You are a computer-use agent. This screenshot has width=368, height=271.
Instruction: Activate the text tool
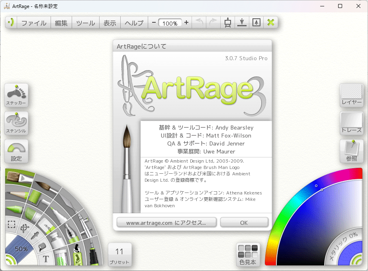point(46,259)
